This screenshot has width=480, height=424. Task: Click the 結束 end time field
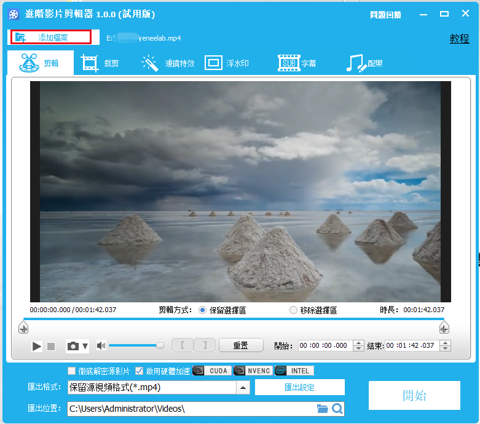click(x=412, y=345)
